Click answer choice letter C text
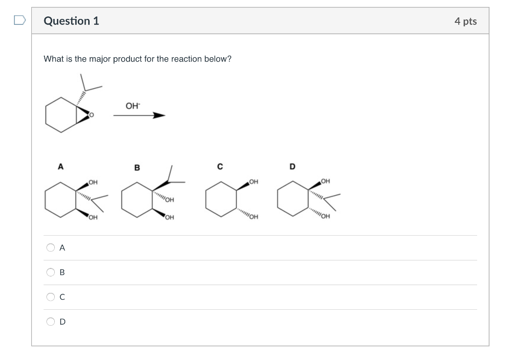510x361 pixels. pyautogui.click(x=62, y=297)
